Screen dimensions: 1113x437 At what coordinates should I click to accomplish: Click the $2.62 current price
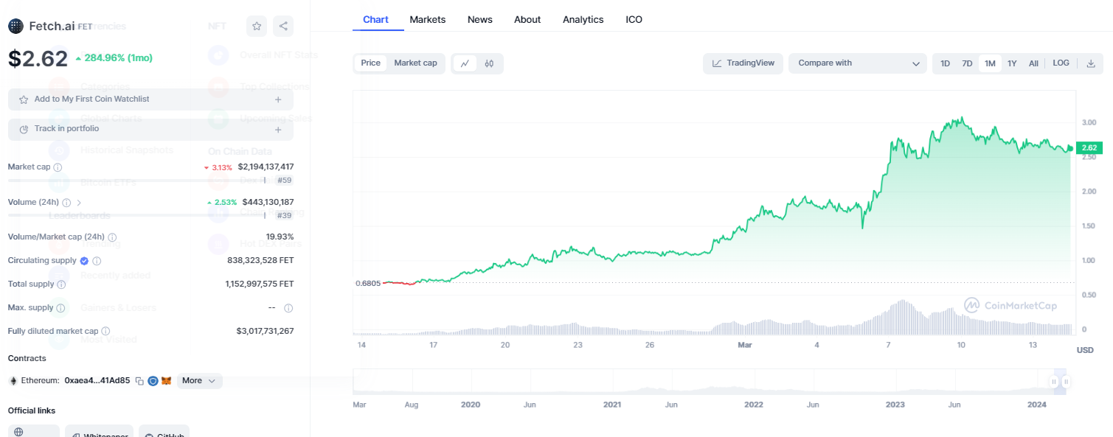pos(38,58)
